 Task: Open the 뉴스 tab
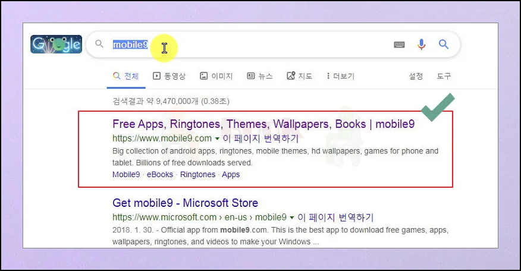[x=260, y=76]
